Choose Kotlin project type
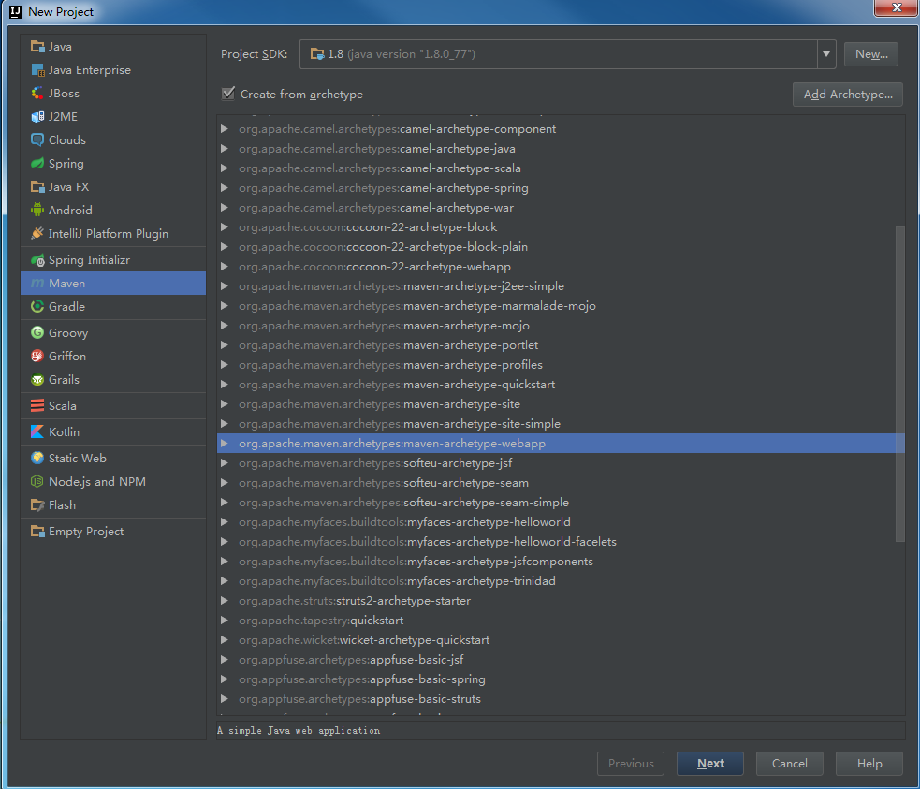The image size is (920, 789). tap(112, 431)
